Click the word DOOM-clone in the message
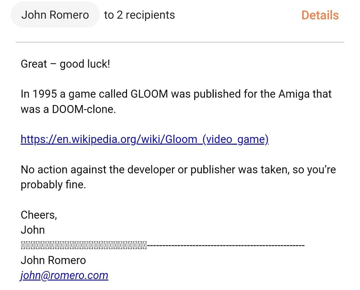Screen dimensions: 360x290 (x=84, y=109)
